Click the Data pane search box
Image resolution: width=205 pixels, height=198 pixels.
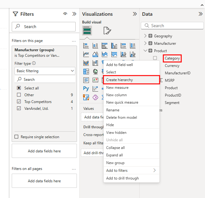[x=172, y=26]
